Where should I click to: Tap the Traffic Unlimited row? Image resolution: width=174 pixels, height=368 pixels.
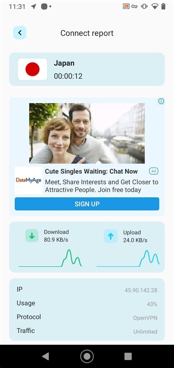tap(87, 331)
